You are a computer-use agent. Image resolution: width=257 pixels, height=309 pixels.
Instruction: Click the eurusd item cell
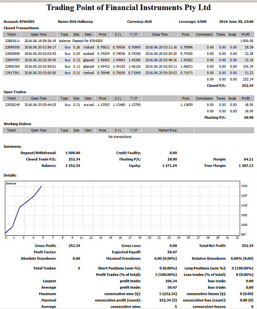(x=89, y=105)
